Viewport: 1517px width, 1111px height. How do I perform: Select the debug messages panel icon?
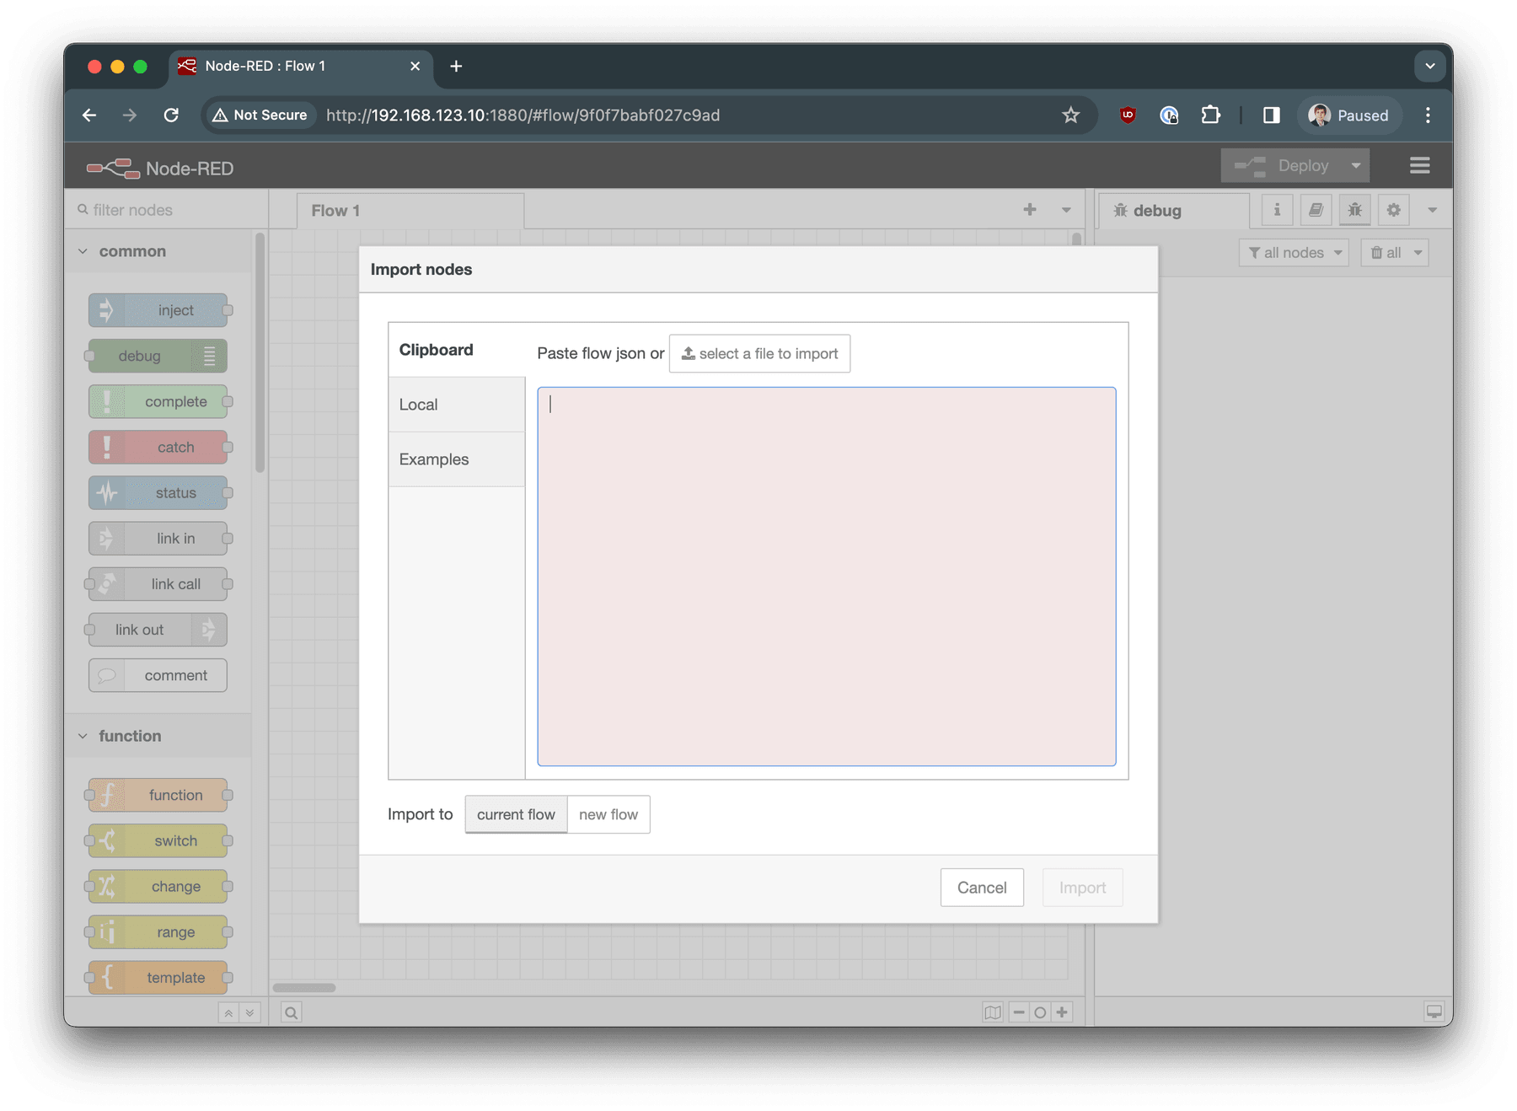point(1354,210)
